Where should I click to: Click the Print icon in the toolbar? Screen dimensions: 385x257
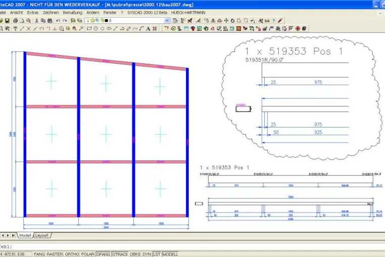(16, 21)
